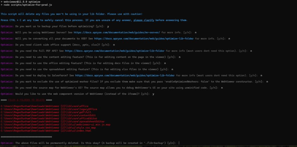Open optimize-lib-folder link in full PDF API question
Screen dimensions: 297x147
pyautogui.click(x=115, y=51)
